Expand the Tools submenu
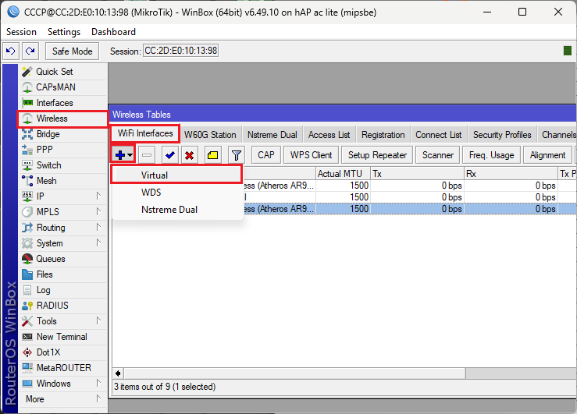The height and width of the screenshot is (414, 577). 62,321
